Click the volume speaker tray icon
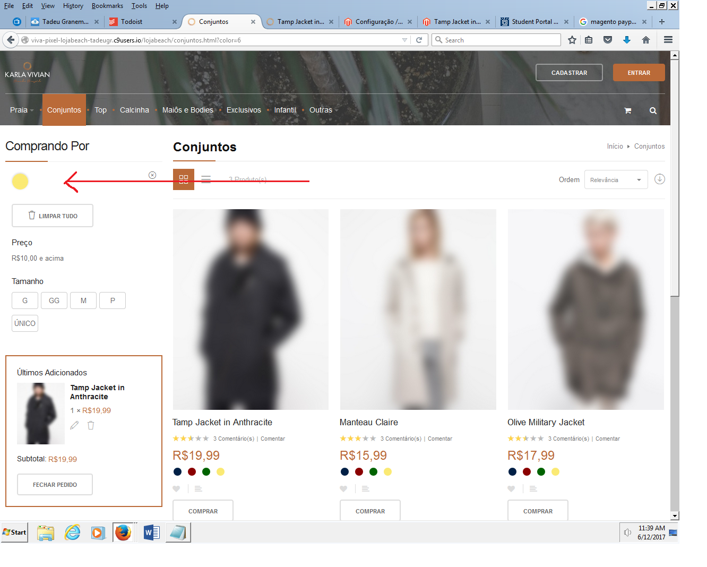 tap(627, 532)
